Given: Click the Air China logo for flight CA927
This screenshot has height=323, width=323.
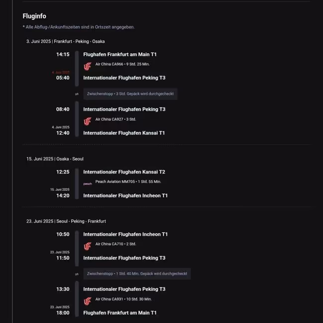Looking at the screenshot, I should [87, 121].
